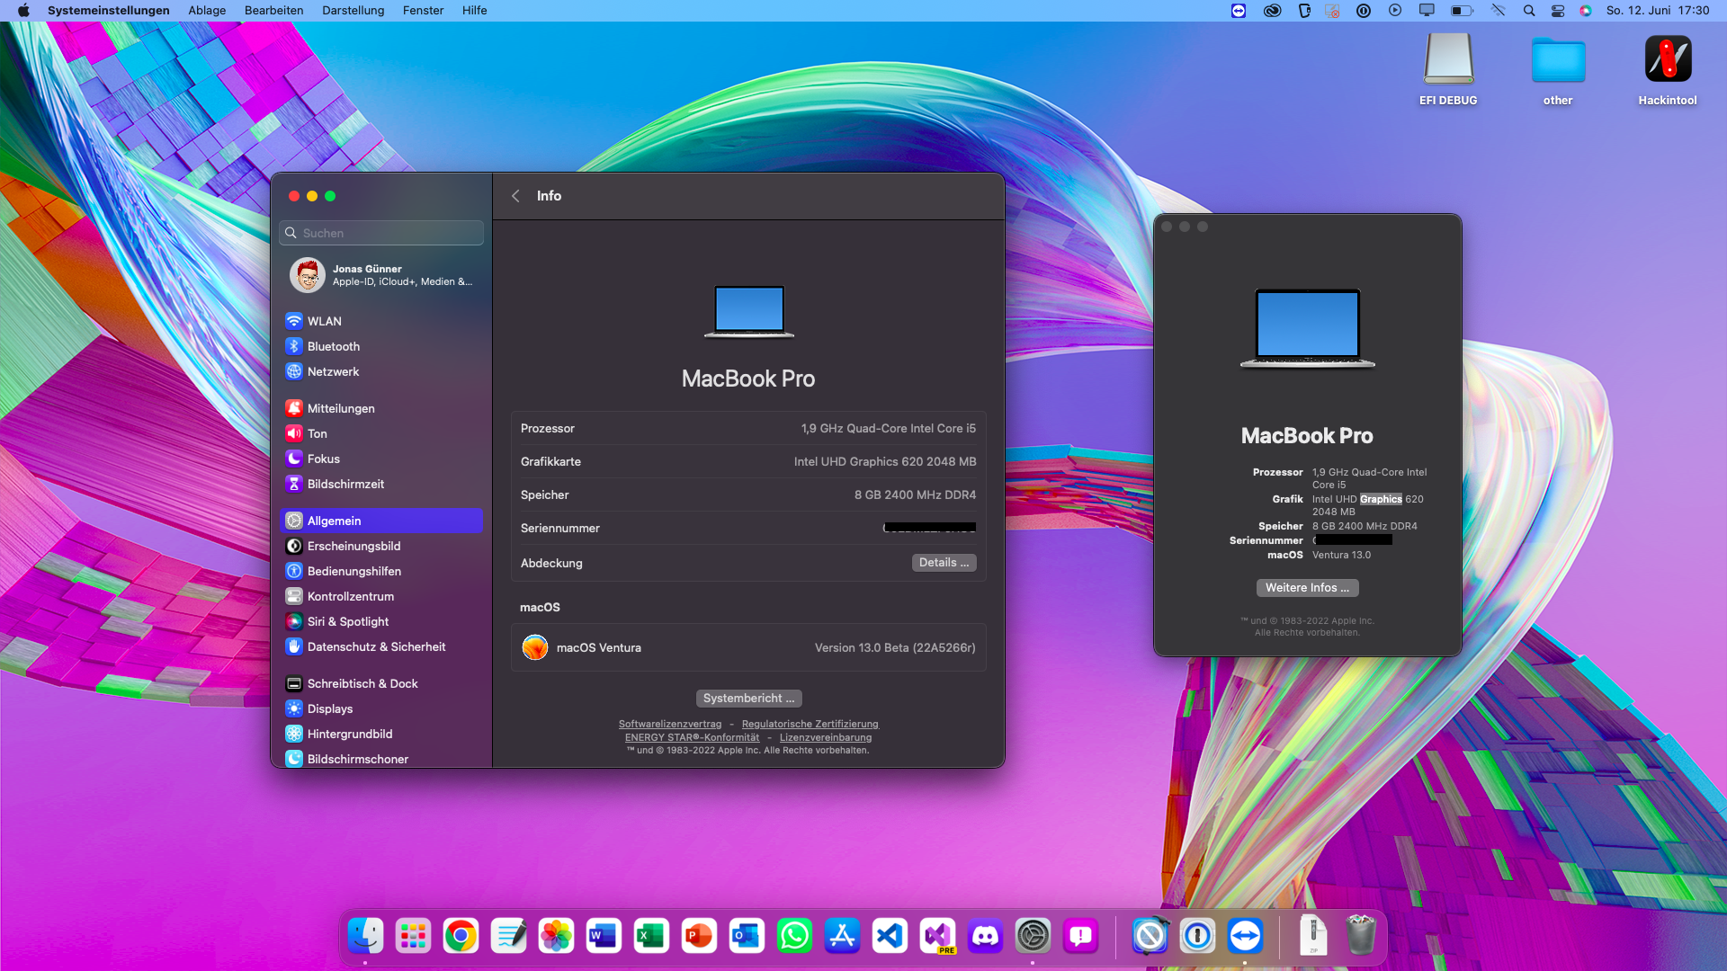Open Control Center in menu bar
The width and height of the screenshot is (1727, 971).
coord(1558,11)
